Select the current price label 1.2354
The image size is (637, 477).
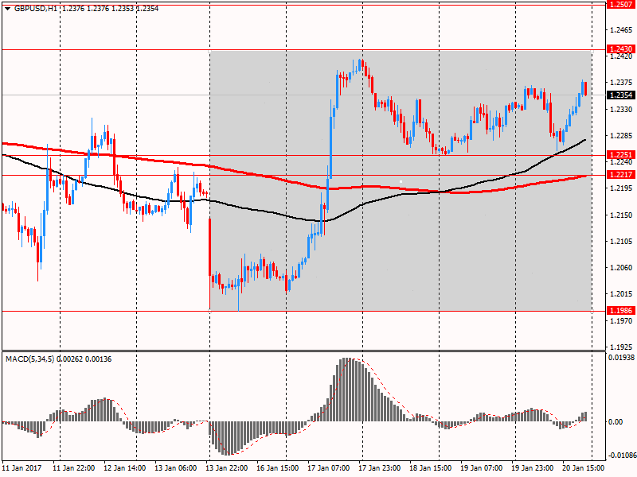click(x=620, y=95)
